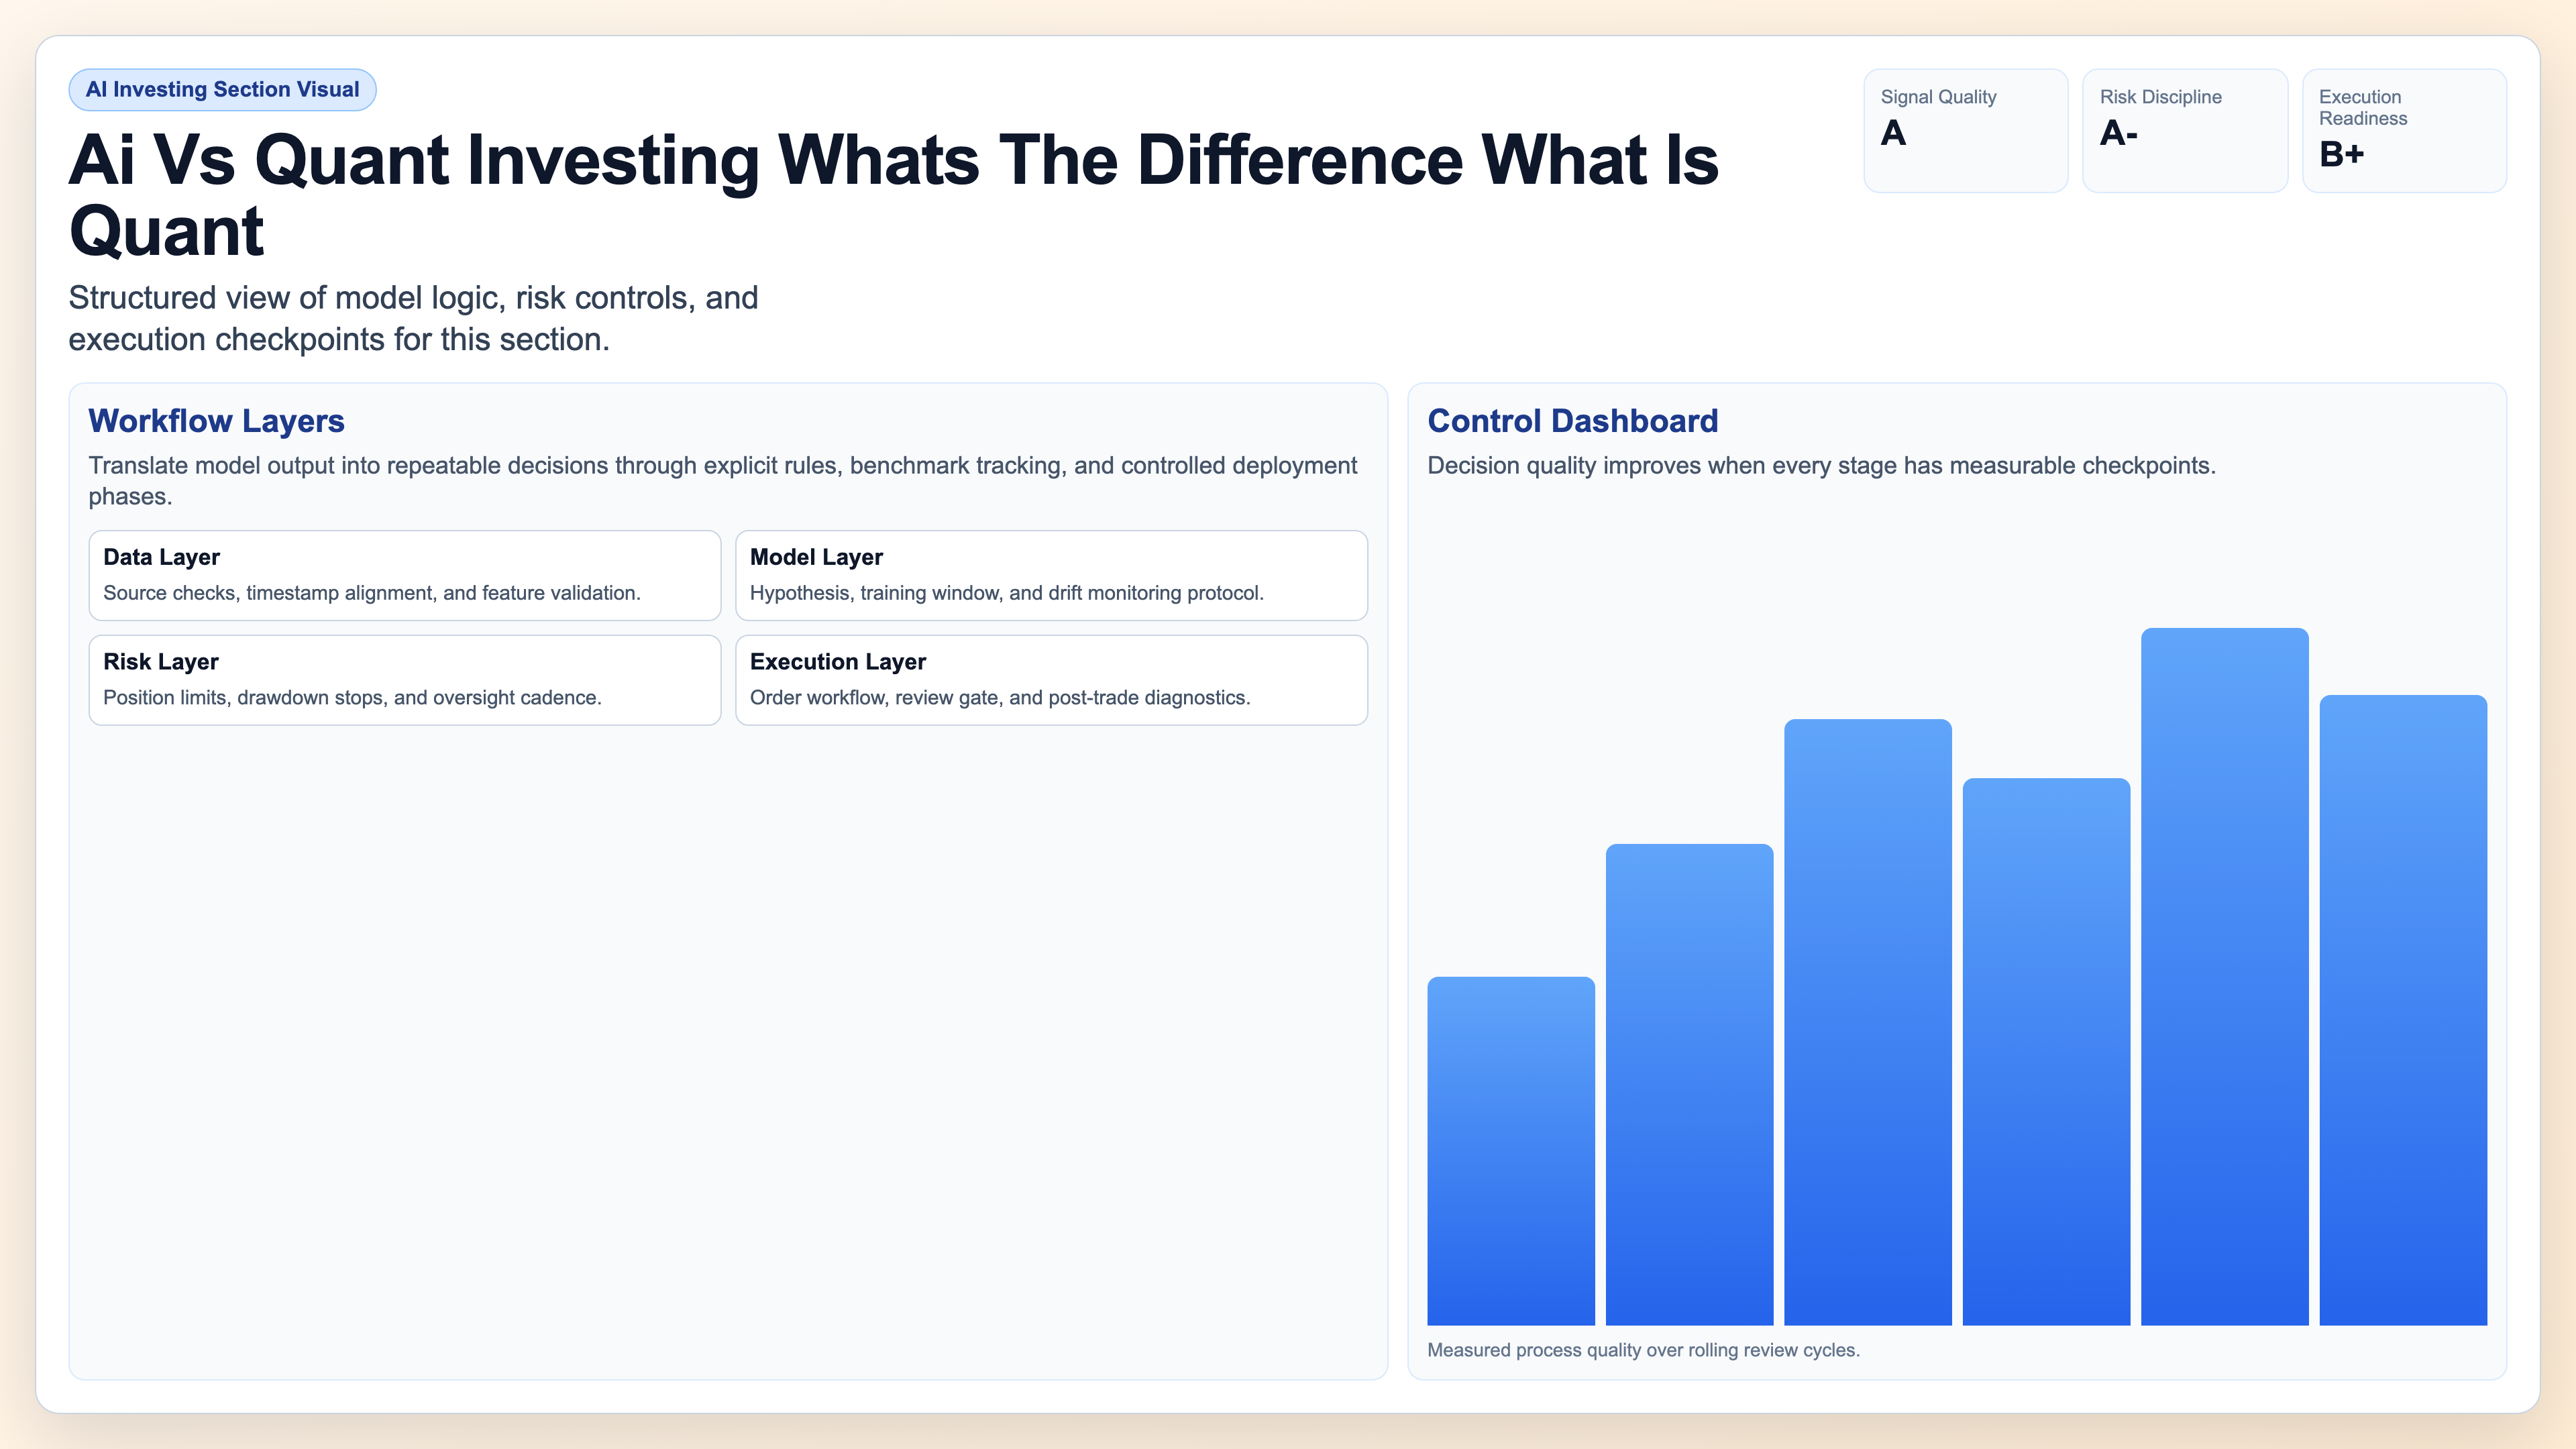Click the rightmost bar in the chart
Viewport: 2576px width, 1449px height.
2402,1010
